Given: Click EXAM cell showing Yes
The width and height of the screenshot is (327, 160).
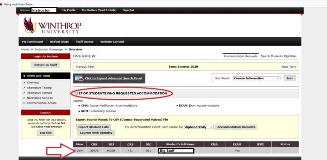Looking at the screenshot, I should pyautogui.click(x=237, y=151).
